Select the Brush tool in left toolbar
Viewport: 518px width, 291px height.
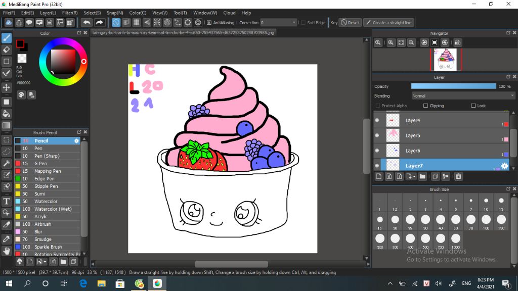7,38
